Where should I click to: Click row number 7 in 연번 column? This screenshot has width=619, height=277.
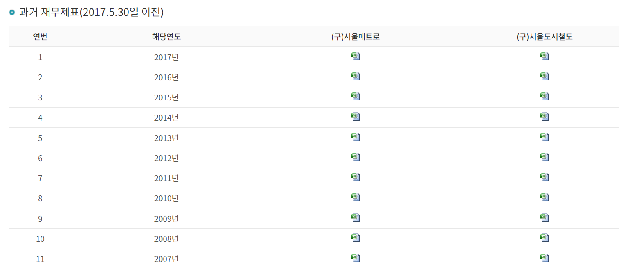click(40, 178)
